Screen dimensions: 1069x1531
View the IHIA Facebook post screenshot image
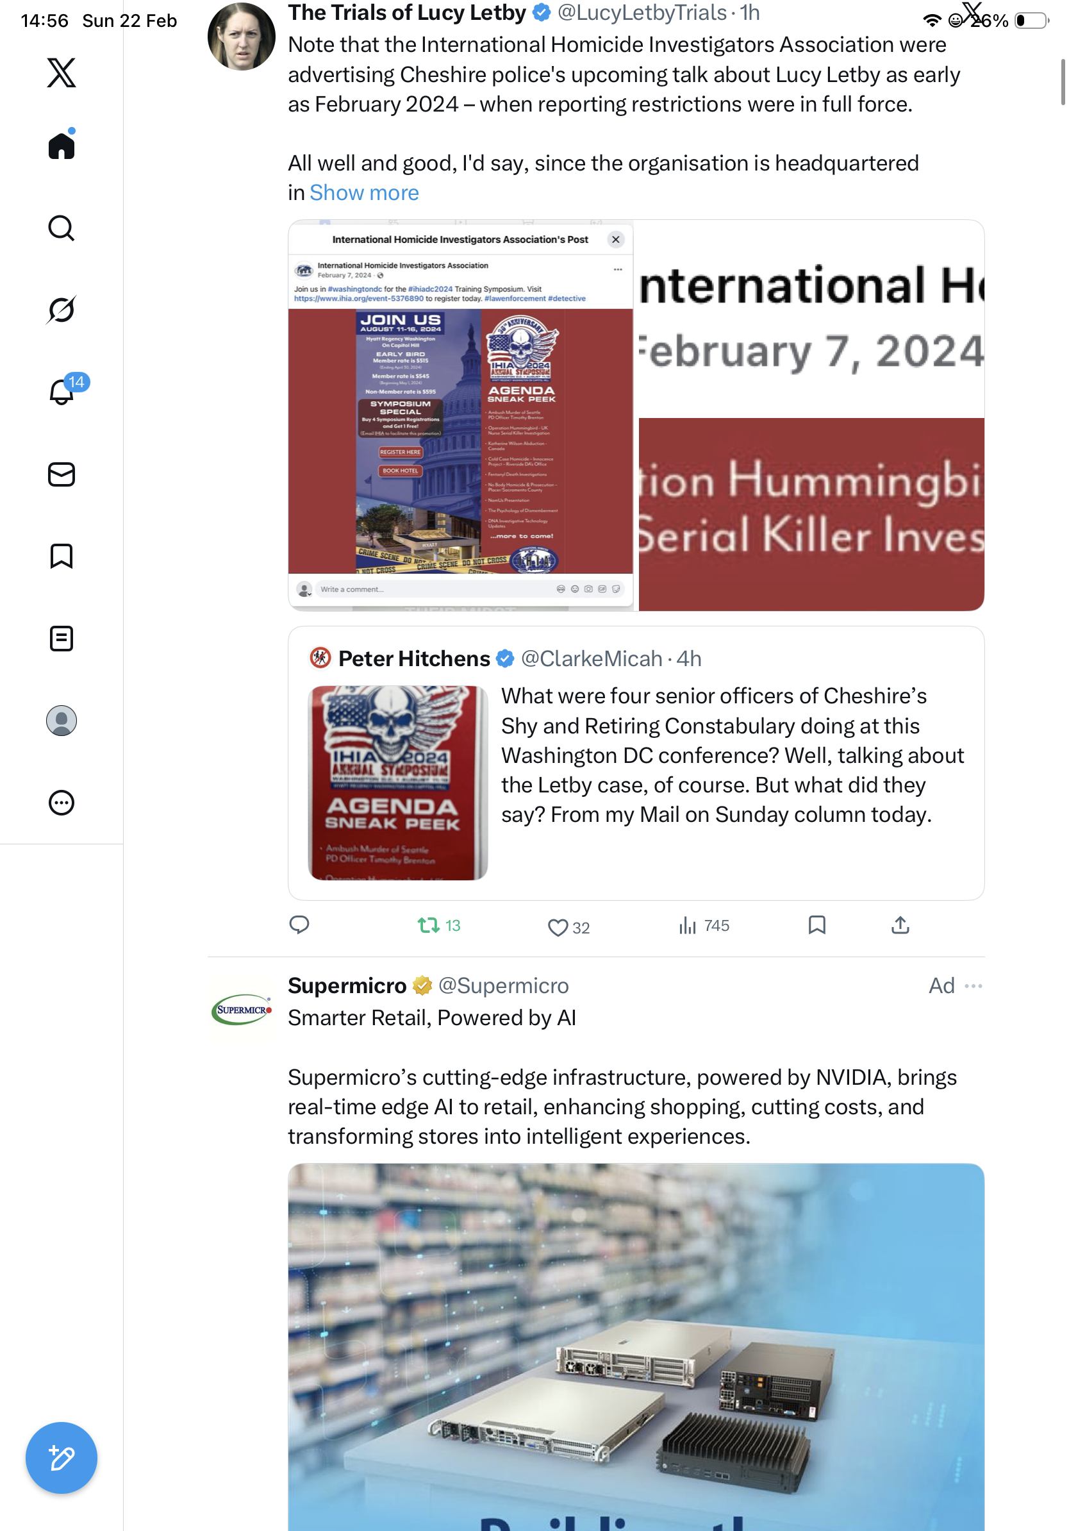(461, 415)
